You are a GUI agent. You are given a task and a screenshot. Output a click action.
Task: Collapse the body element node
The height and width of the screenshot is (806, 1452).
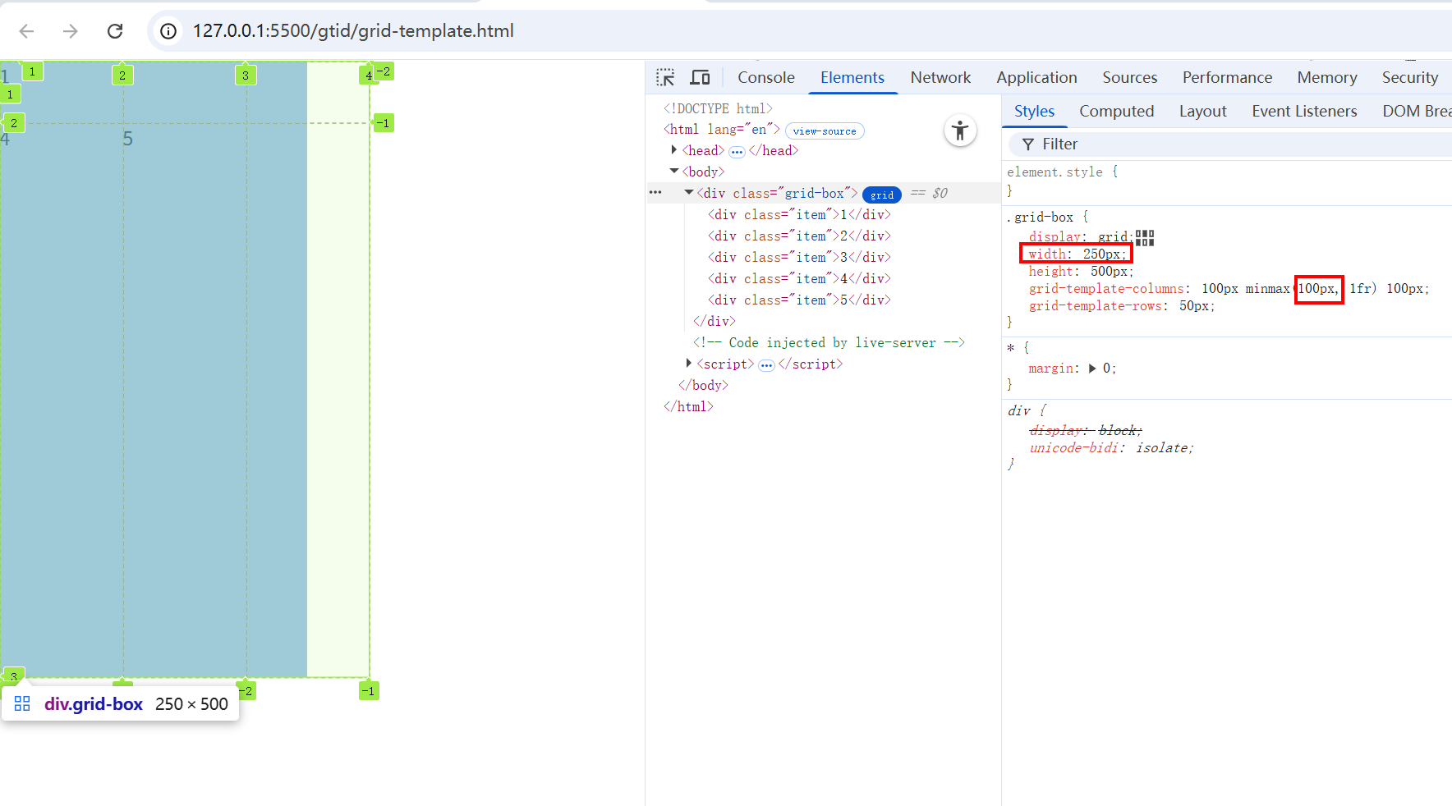[674, 172]
